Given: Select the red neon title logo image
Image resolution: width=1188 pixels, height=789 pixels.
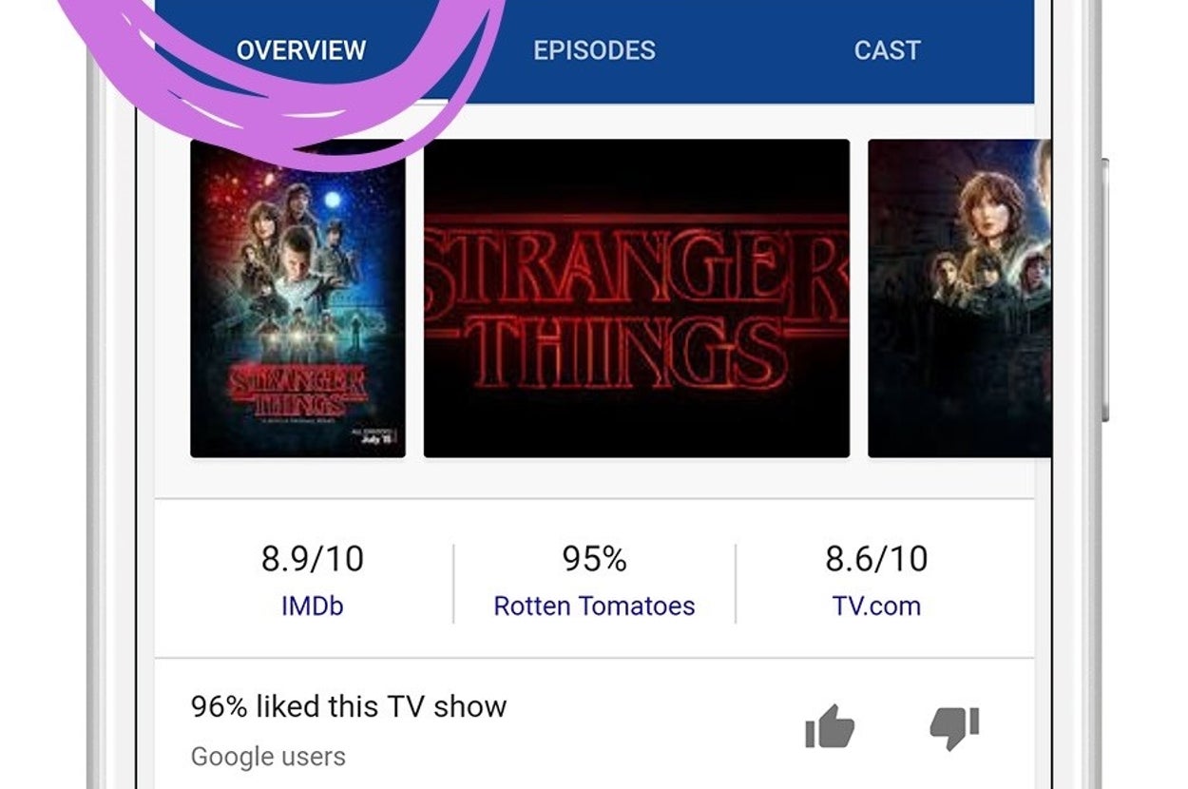Looking at the screenshot, I should pos(636,298).
